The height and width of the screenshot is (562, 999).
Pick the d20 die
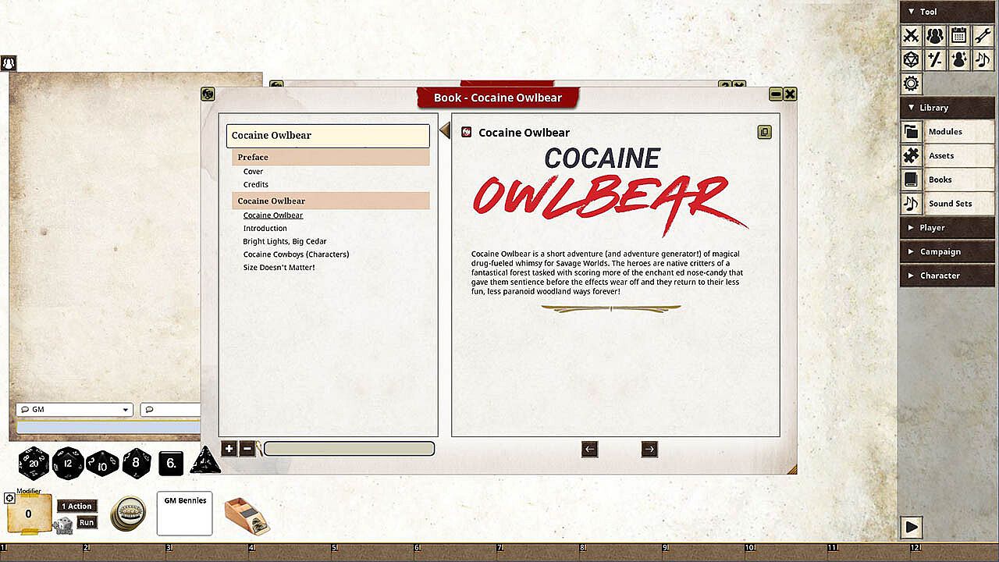pos(34,463)
